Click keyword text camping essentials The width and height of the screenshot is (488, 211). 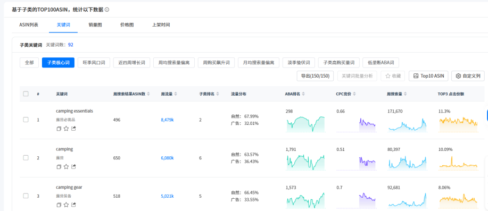click(x=75, y=111)
